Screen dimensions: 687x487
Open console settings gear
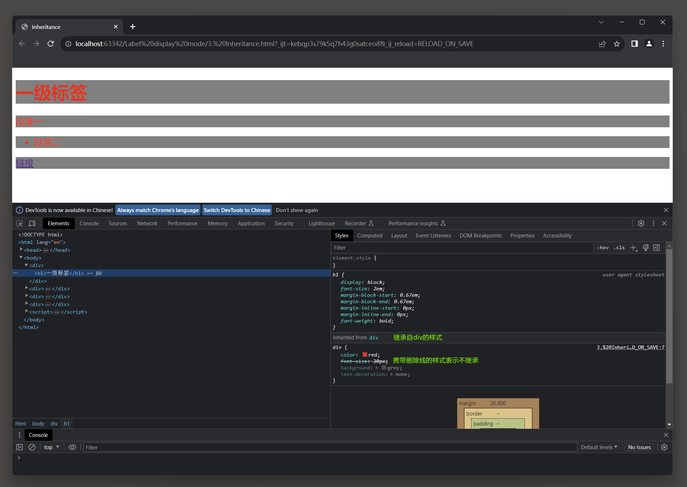coord(664,447)
